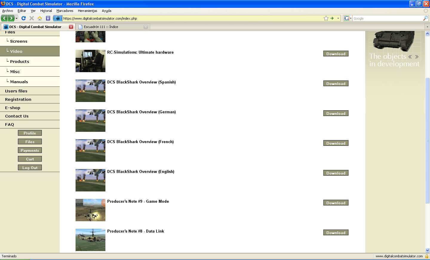Open the Ver menu

(x=33, y=11)
